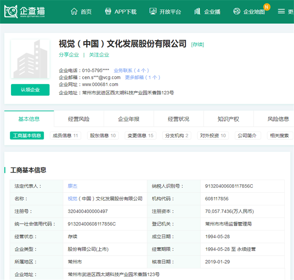Click 登记机关 value 常州市市场监督管理局

point(228,224)
